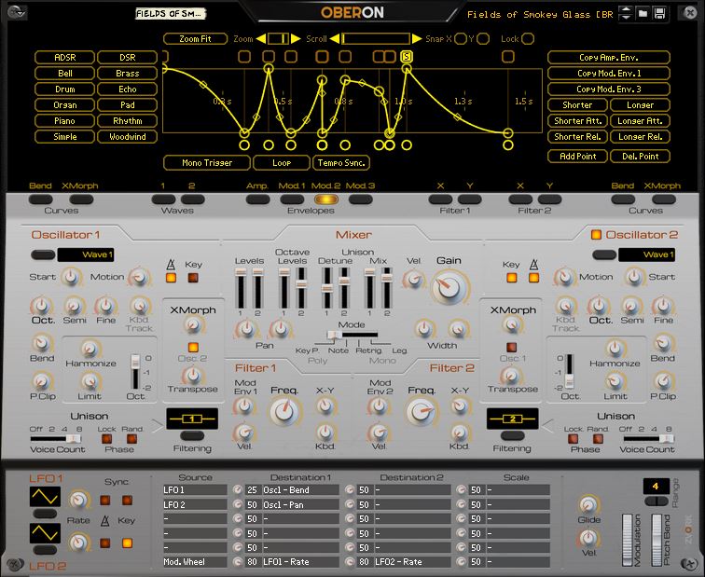This screenshot has height=577, width=705.
Task: Click the LFO 1 waveform display
Action: click(x=44, y=498)
